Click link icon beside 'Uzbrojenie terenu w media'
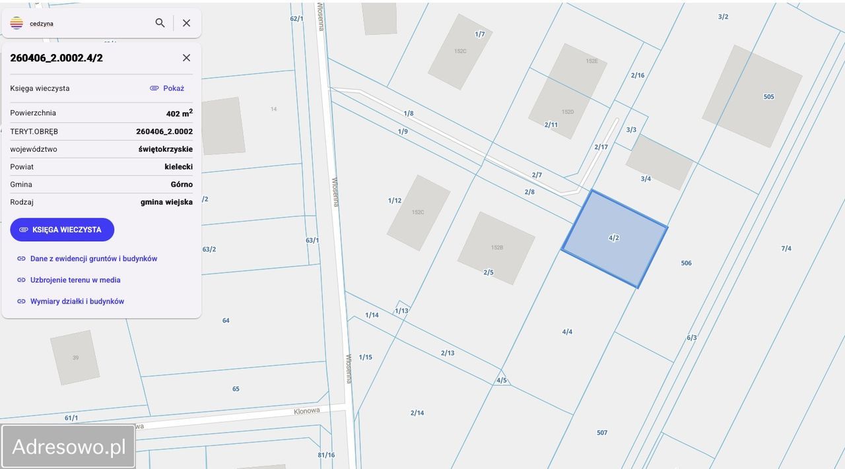Viewport: 845px width, 469px height. 21,280
